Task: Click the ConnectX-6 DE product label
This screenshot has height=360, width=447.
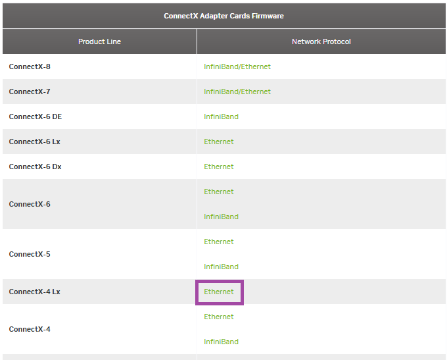Action: pyautogui.click(x=35, y=116)
